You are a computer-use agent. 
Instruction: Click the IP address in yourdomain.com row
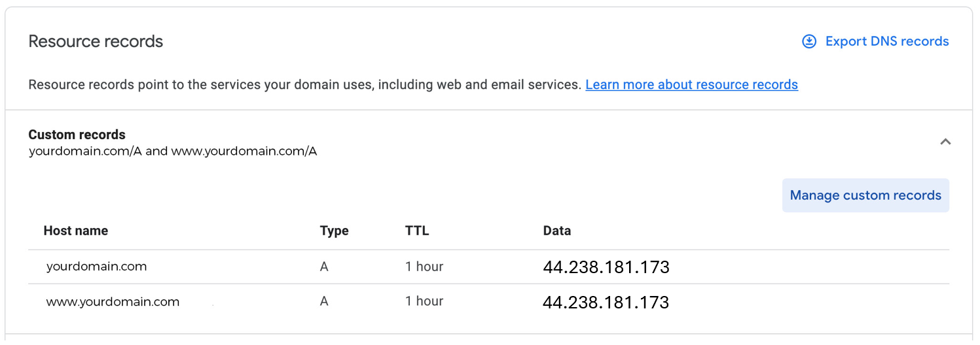coord(606,267)
